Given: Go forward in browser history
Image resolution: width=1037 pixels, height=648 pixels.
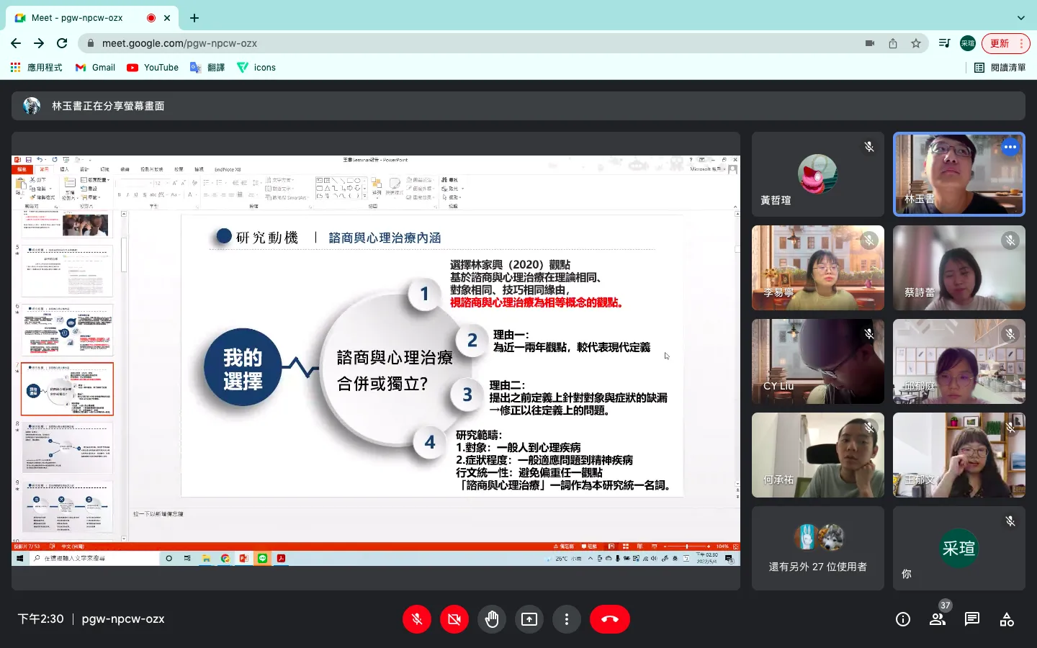Looking at the screenshot, I should [x=39, y=43].
